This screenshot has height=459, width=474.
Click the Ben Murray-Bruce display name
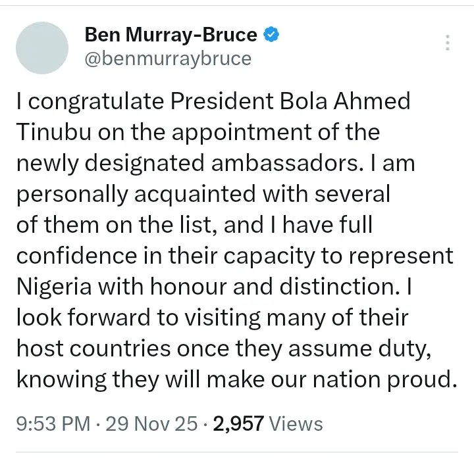click(171, 36)
